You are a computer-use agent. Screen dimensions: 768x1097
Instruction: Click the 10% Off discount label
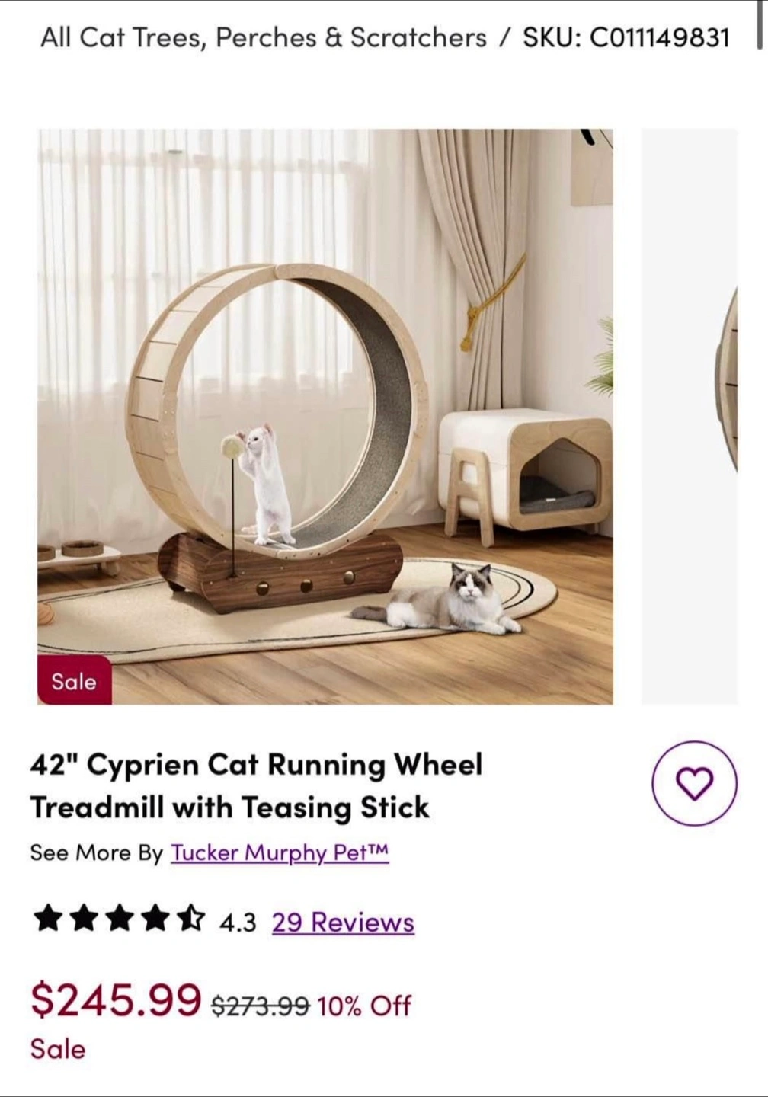364,1006
